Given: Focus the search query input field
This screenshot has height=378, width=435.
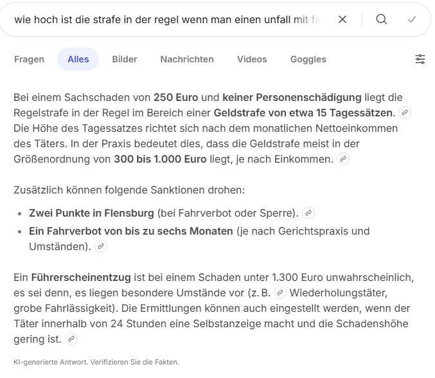Looking at the screenshot, I should [x=167, y=20].
